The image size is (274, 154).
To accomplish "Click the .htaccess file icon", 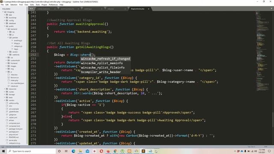I will (x=9, y=74).
